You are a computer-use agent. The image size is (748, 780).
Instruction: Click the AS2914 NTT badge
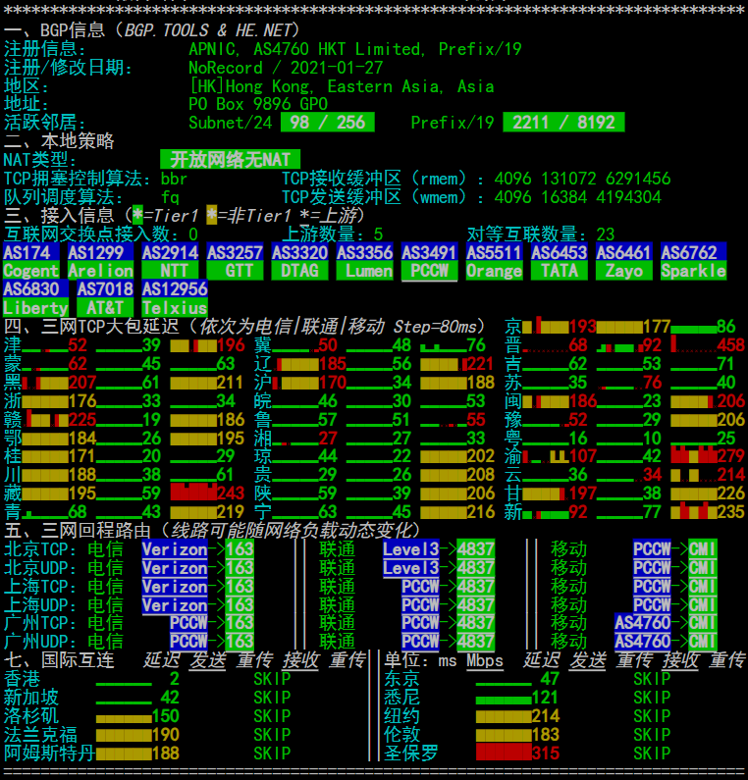point(170,262)
